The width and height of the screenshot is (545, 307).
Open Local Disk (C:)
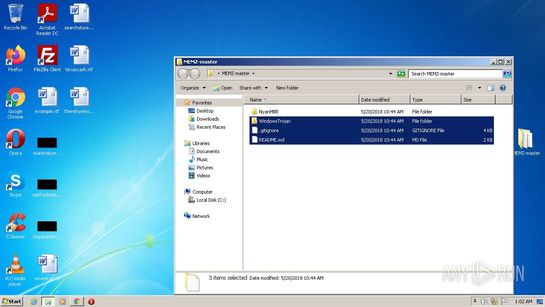[x=211, y=200]
